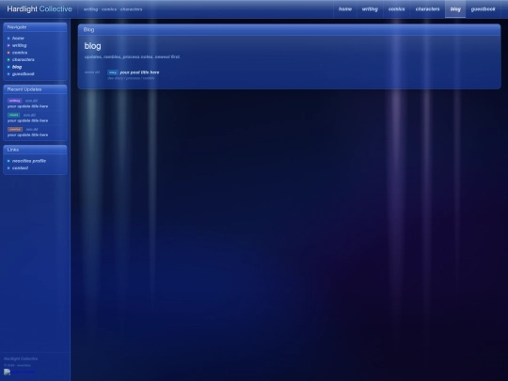Click the blue blog tag on the post
508x381 pixels.
(x=113, y=72)
